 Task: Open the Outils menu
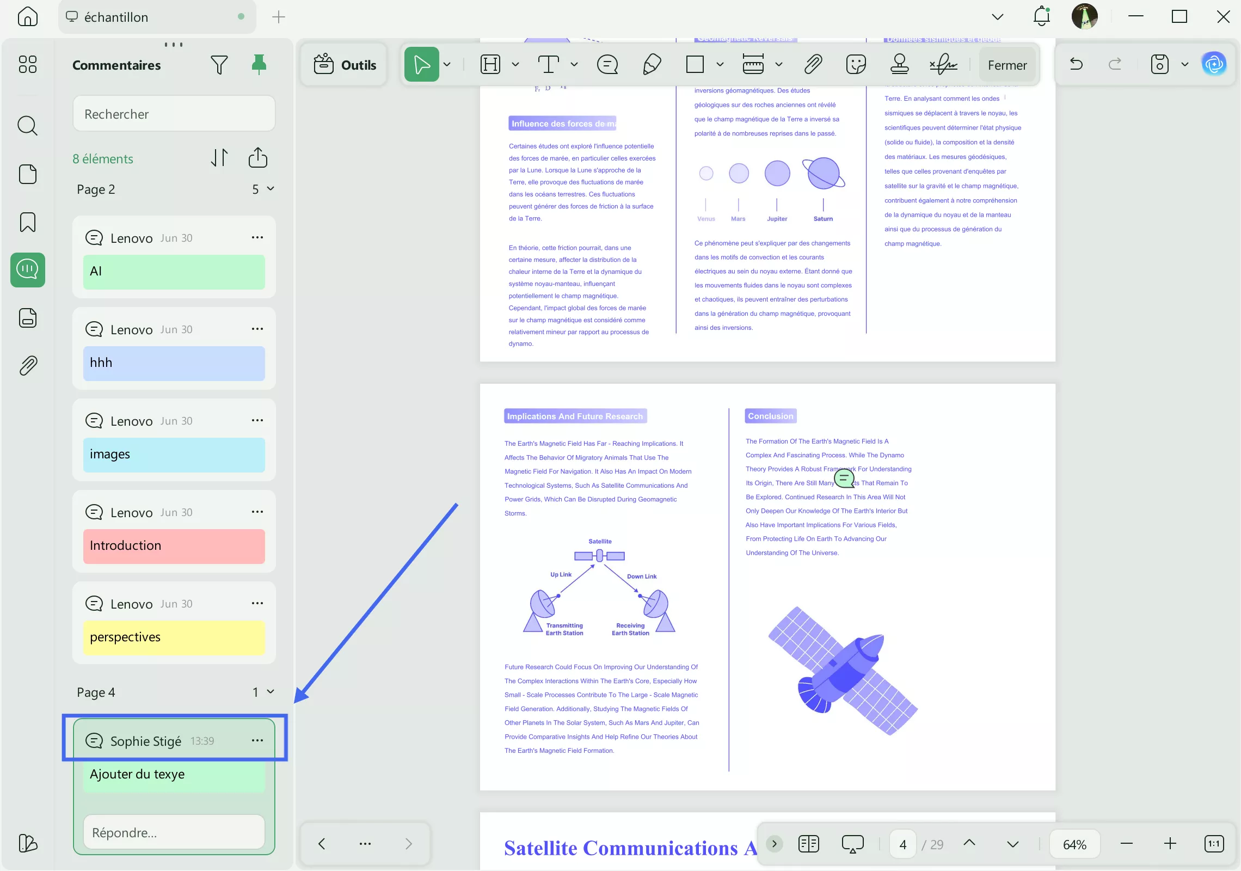345,65
